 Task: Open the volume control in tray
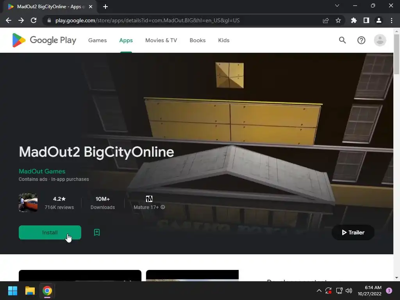point(349,291)
